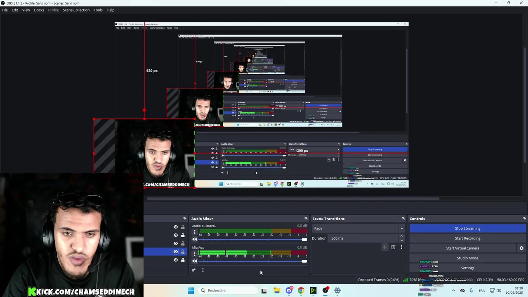Image resolution: width=528 pixels, height=297 pixels.
Task: Open the Docks menu
Action: 39,10
